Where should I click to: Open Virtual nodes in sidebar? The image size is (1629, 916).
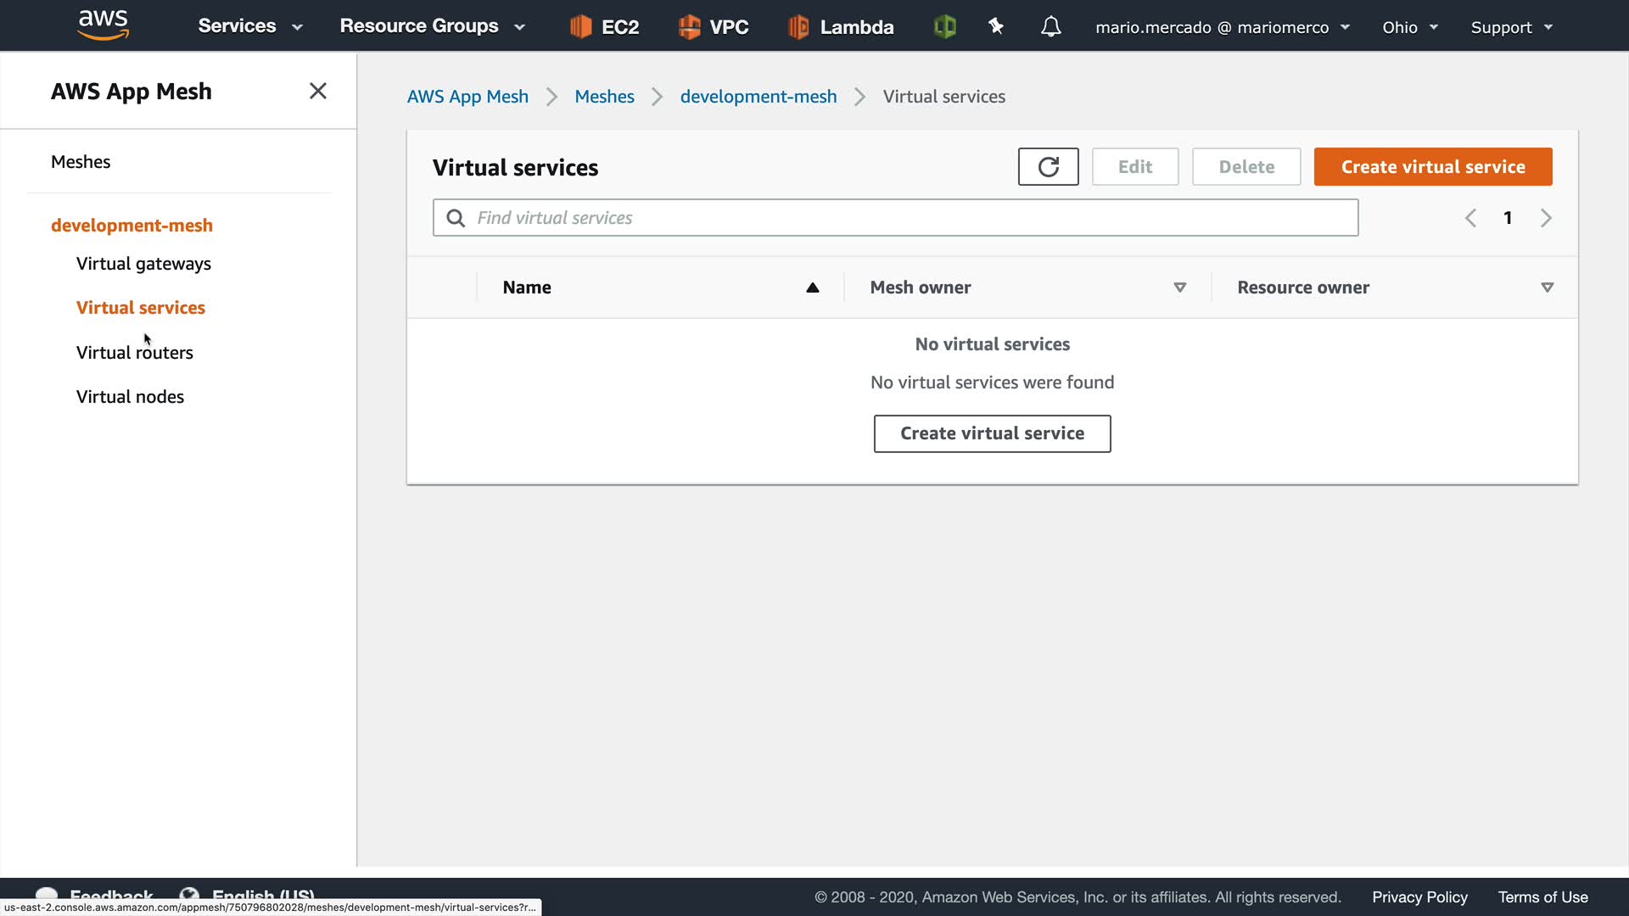pyautogui.click(x=130, y=396)
